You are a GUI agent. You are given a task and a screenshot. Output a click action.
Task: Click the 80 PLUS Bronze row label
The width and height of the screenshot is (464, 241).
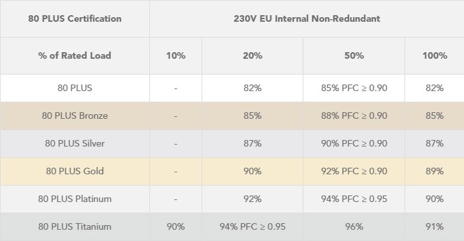point(75,116)
